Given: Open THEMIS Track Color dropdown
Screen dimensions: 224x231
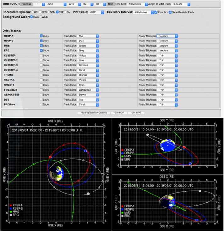Looking at the screenshot, I should (x=88, y=75).
